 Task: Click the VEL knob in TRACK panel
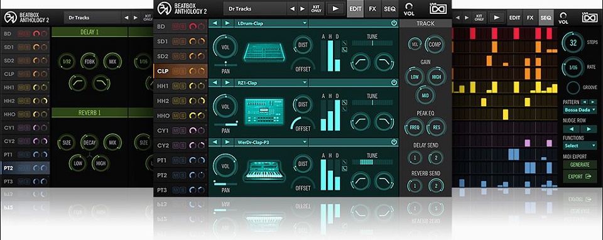point(415,44)
